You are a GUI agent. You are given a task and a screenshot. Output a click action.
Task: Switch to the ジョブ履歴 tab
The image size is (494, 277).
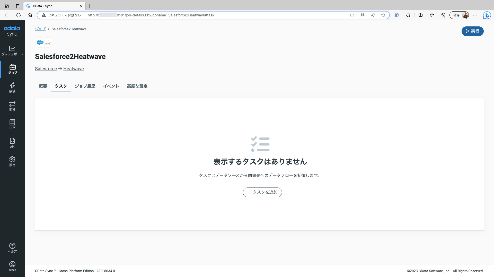click(85, 86)
